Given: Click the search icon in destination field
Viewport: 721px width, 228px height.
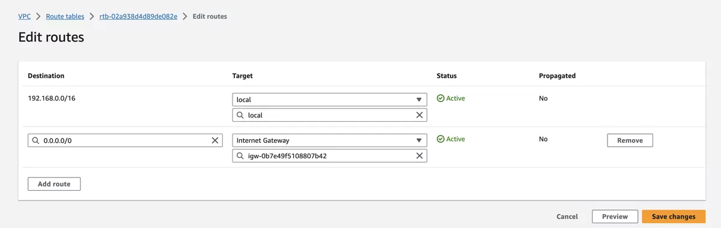Looking at the screenshot, I should click(x=36, y=140).
